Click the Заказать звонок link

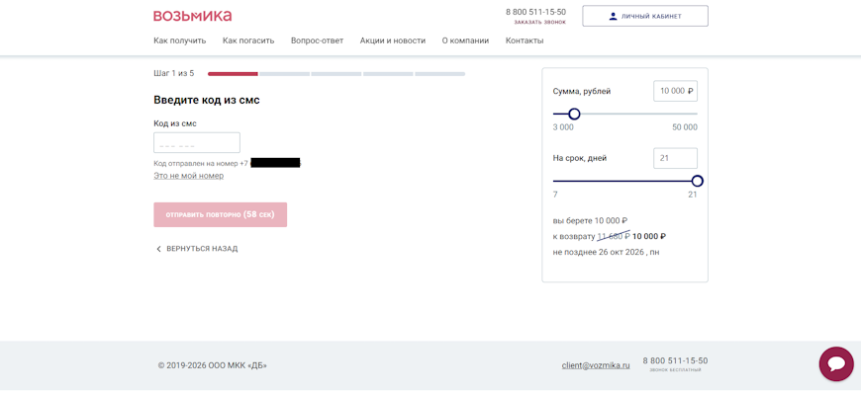pyautogui.click(x=539, y=23)
